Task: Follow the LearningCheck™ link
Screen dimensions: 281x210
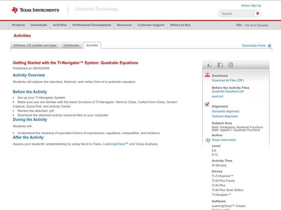Action: (x=116, y=144)
